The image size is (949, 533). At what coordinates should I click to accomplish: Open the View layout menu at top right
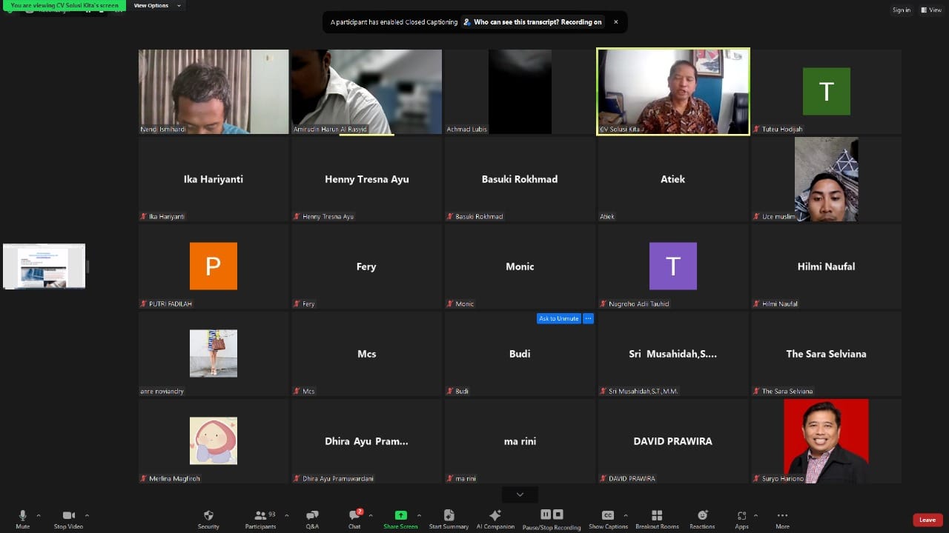click(931, 10)
